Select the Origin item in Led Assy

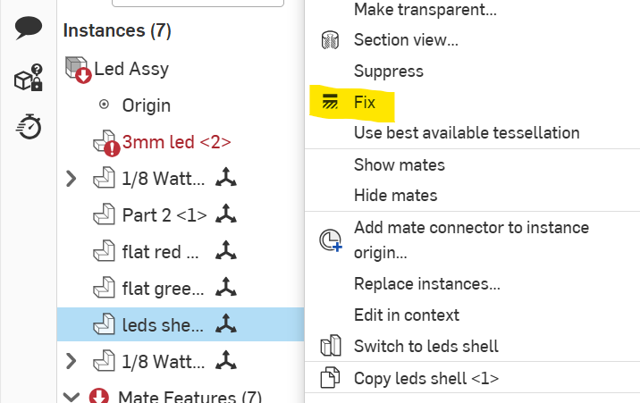click(146, 105)
